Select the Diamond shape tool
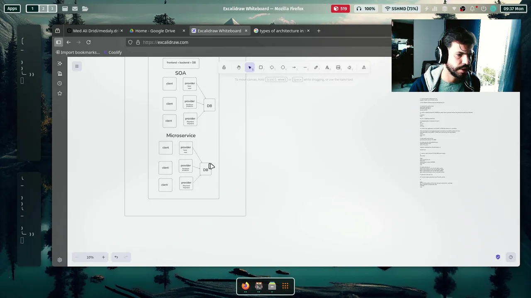531x298 pixels. 272,67
